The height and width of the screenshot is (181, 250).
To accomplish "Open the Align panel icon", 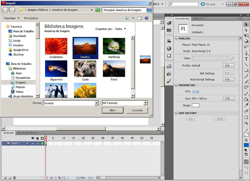I will (x=169, y=41).
